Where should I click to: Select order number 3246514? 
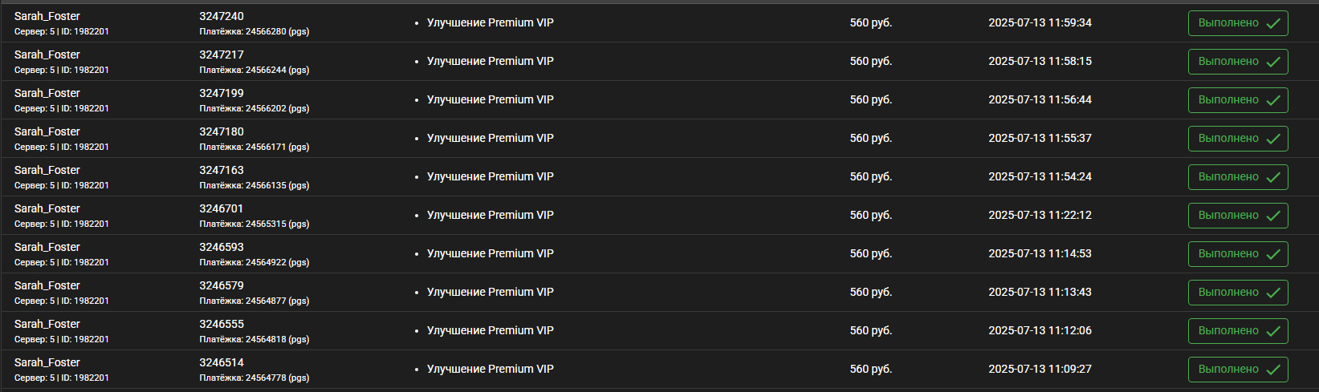point(222,362)
